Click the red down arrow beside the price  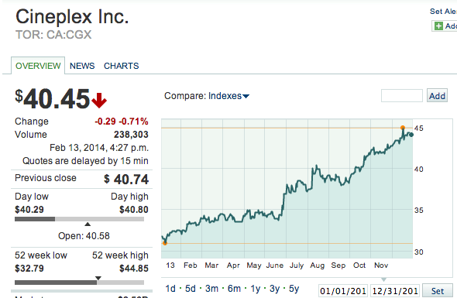(99, 101)
